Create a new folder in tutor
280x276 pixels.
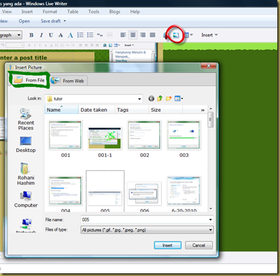coord(169,98)
